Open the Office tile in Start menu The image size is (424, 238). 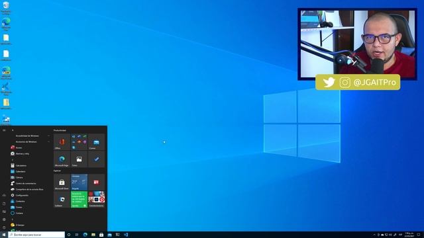[x=62, y=142]
